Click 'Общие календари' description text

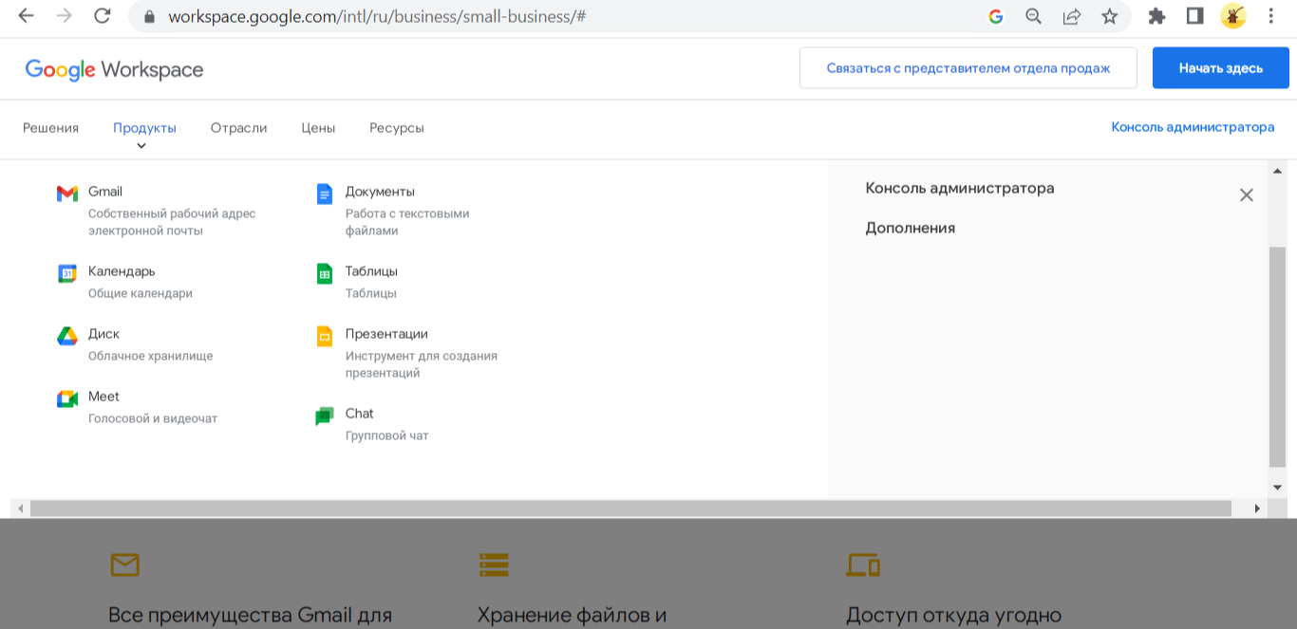pos(141,294)
